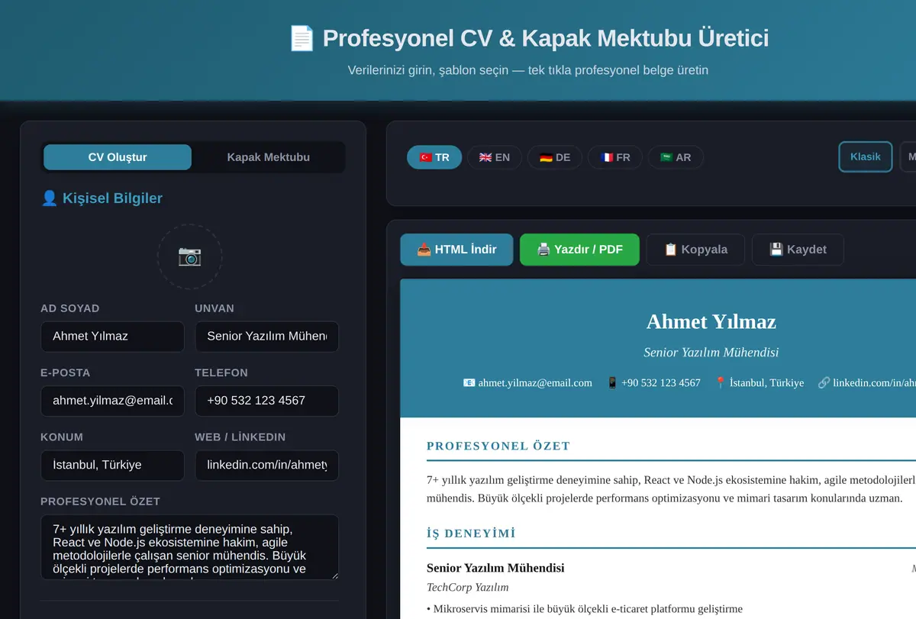
Task: Download with the HTML İndir button
Action: [x=456, y=250]
